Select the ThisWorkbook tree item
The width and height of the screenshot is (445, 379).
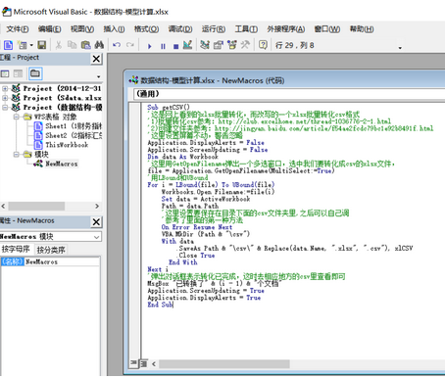[x=67, y=145]
